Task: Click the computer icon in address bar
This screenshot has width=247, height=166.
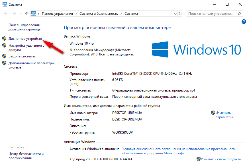Action: [x=34, y=14]
